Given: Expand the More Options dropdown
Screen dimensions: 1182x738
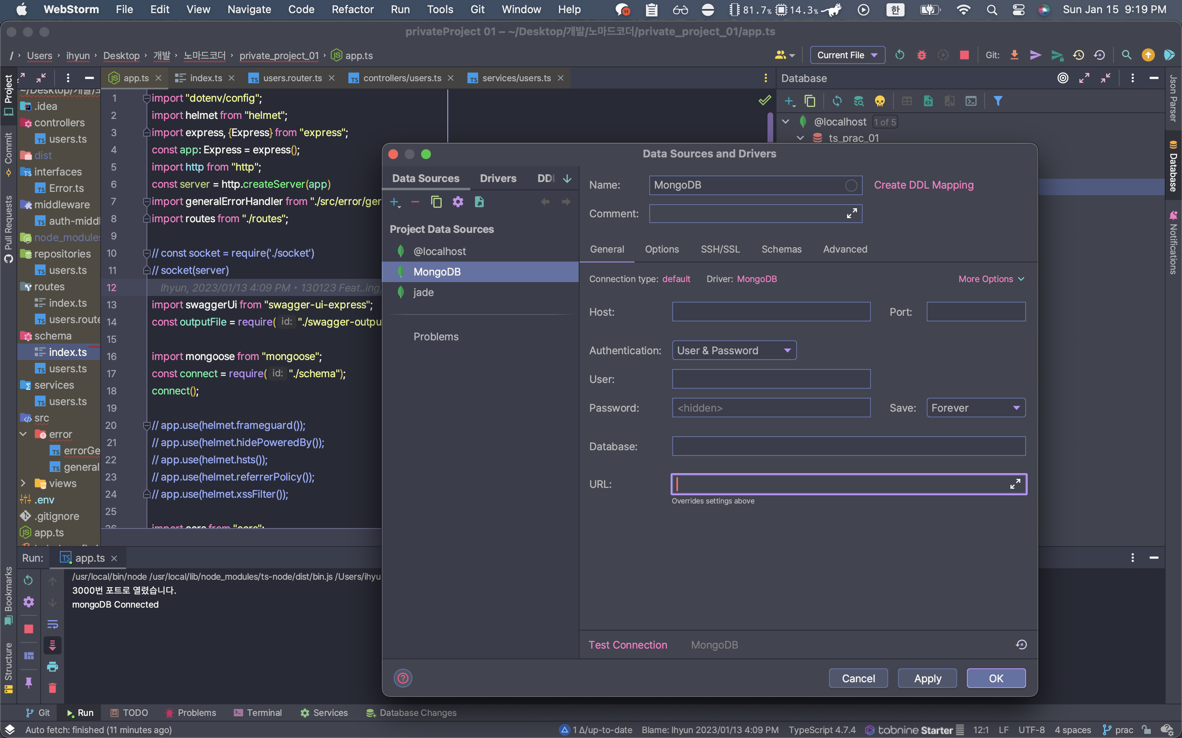Looking at the screenshot, I should tap(991, 279).
